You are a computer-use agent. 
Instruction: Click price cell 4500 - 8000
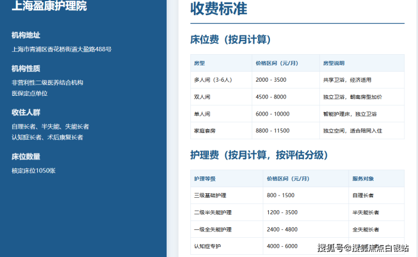(x=271, y=97)
